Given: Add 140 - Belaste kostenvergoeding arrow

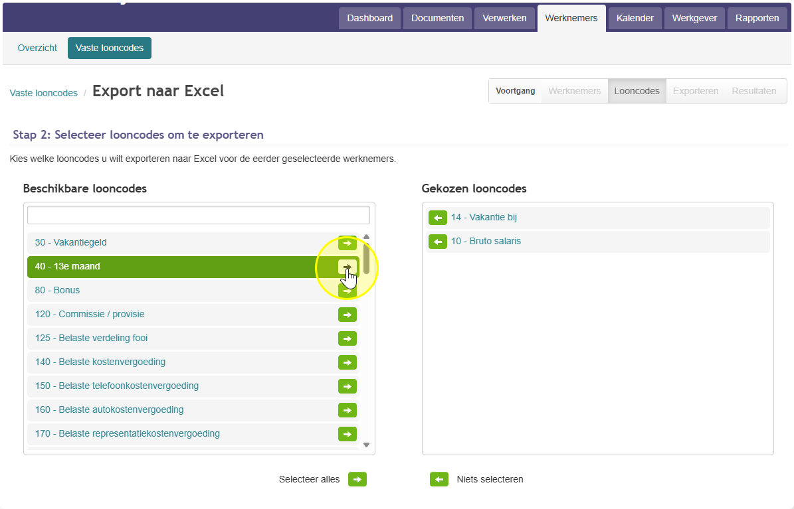Looking at the screenshot, I should [x=347, y=362].
